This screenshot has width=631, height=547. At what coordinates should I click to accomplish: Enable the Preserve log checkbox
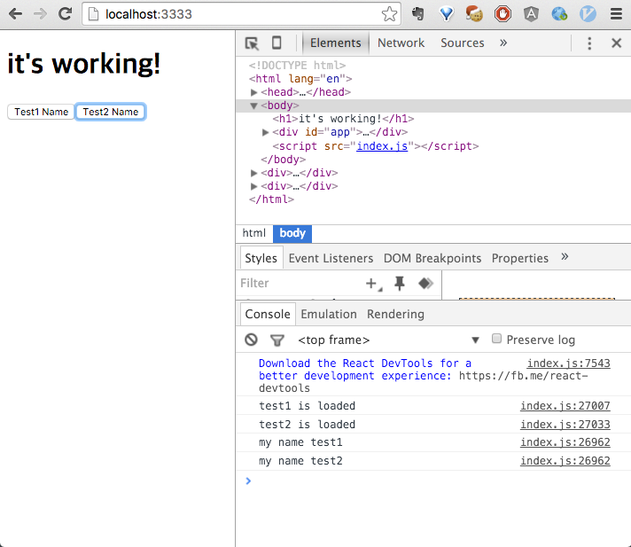(496, 339)
